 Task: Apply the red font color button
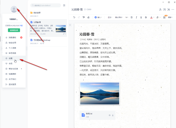coord(151,17)
